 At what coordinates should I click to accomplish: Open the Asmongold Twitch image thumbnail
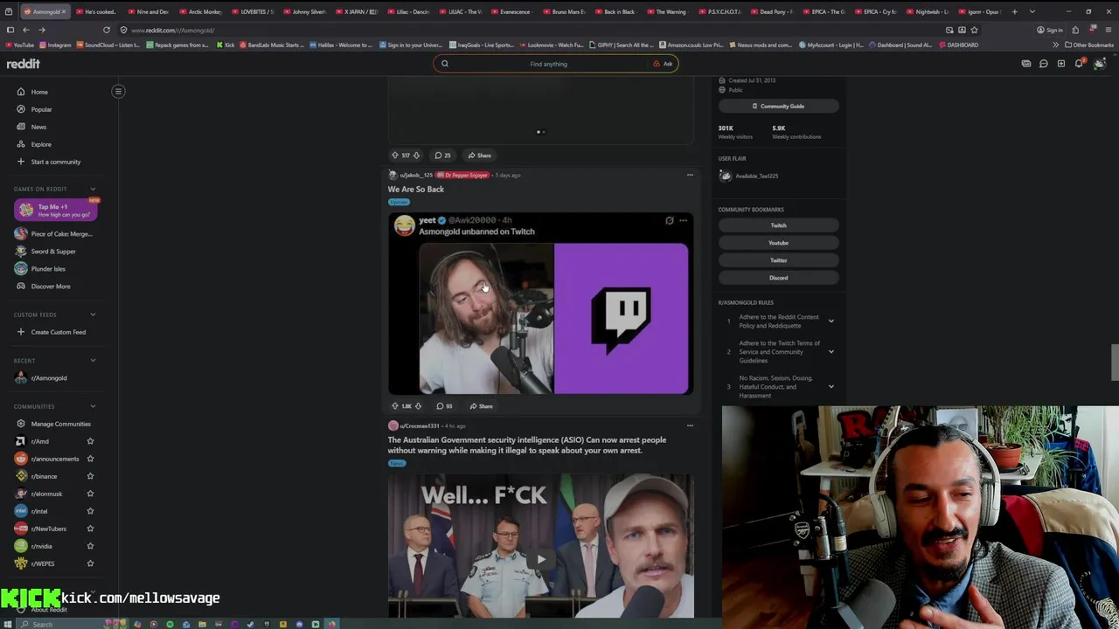click(540, 303)
